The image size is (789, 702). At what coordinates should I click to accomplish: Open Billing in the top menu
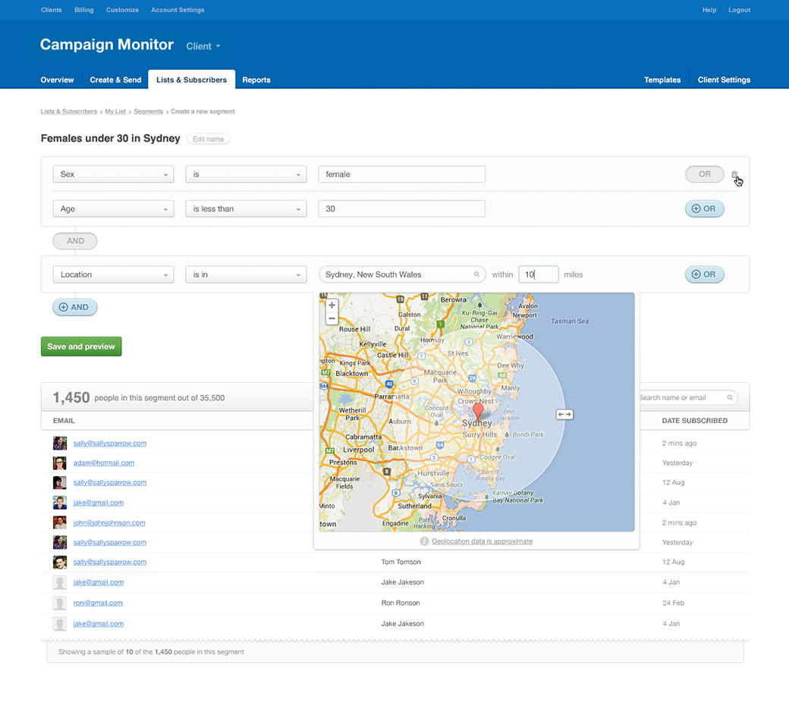[84, 10]
